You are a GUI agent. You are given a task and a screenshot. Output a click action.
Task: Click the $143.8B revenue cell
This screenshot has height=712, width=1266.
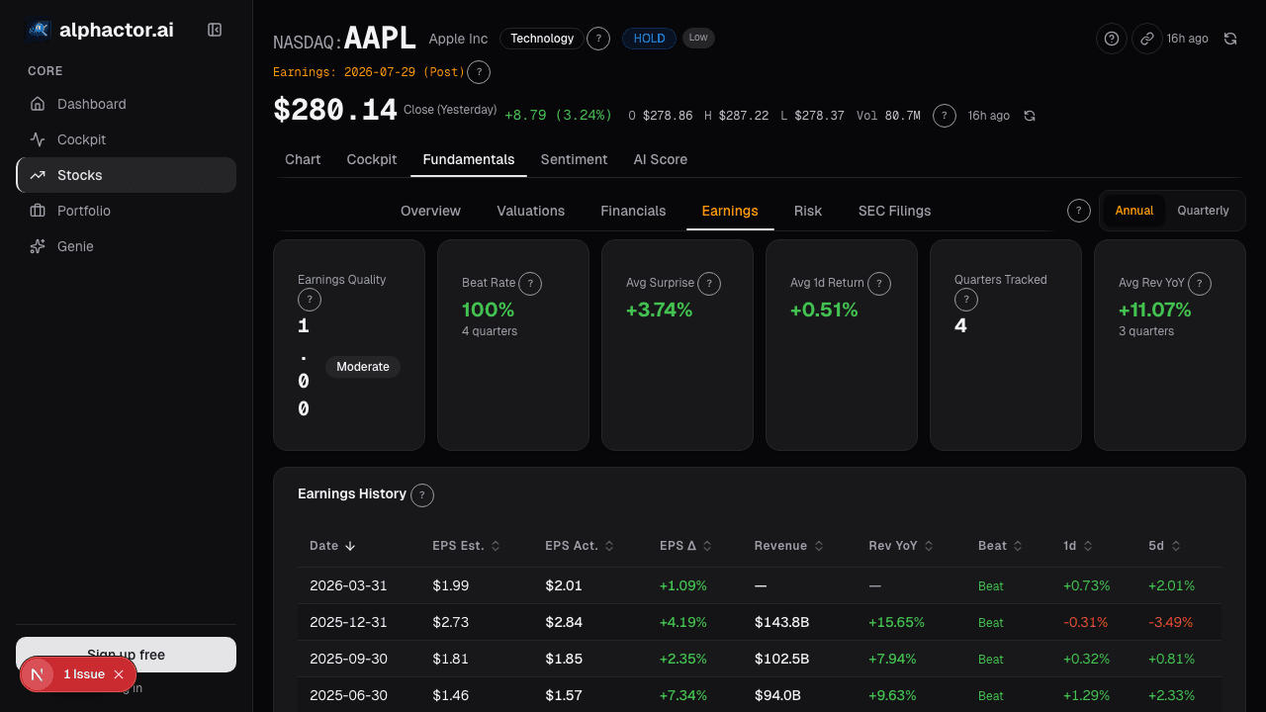[x=782, y=622]
